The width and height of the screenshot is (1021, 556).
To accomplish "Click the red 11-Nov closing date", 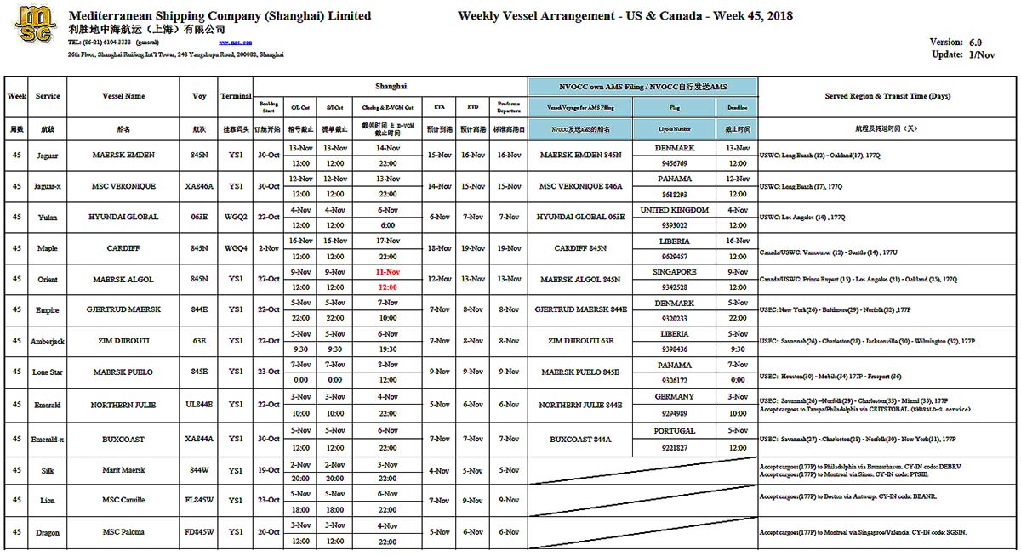I will pyautogui.click(x=387, y=272).
